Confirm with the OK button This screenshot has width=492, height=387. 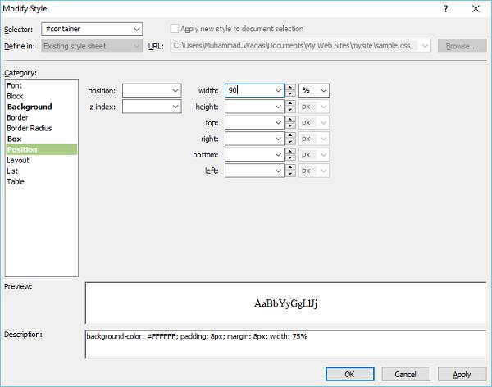point(350,374)
